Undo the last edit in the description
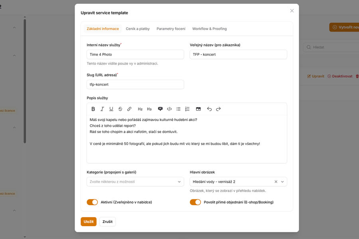359x239 pixels. coord(209,109)
